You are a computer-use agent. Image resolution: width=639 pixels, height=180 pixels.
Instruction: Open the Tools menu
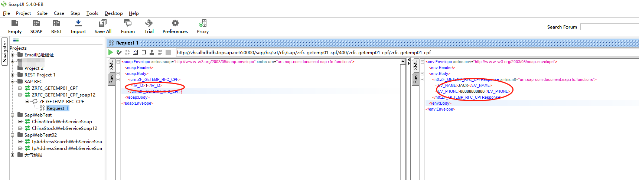coord(92,13)
